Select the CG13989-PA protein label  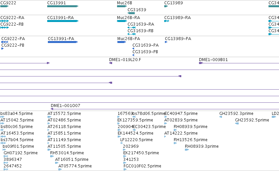click(x=178, y=39)
